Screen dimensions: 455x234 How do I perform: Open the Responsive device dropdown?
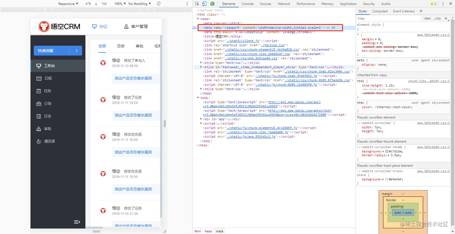(x=68, y=4)
